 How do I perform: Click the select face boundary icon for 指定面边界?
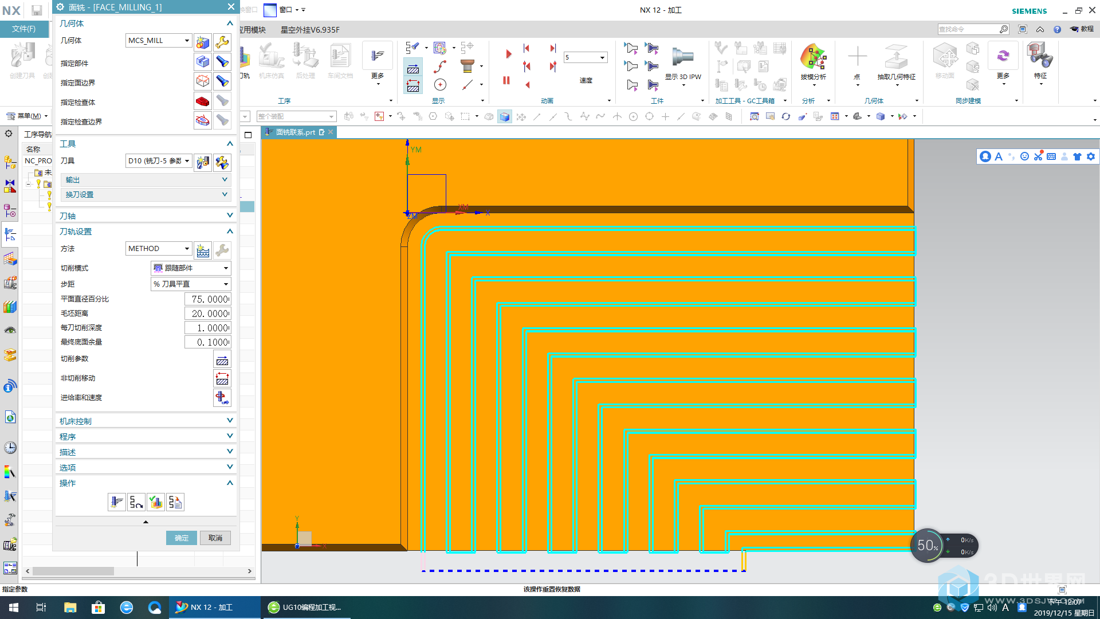[x=203, y=81]
